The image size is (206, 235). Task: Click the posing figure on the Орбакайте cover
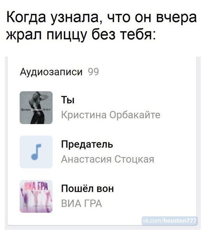coord(37,108)
